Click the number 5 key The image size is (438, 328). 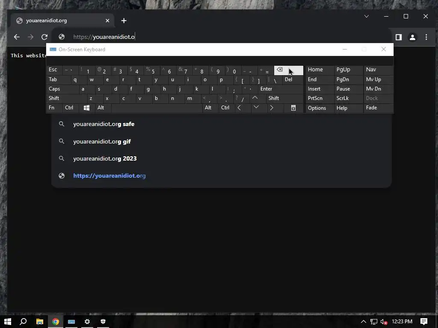pyautogui.click(x=151, y=70)
